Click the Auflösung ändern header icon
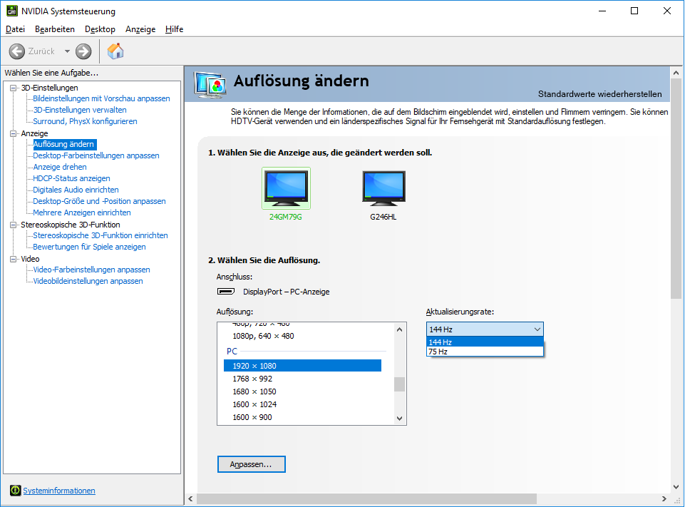Screen dimensions: 685x507 210,84
